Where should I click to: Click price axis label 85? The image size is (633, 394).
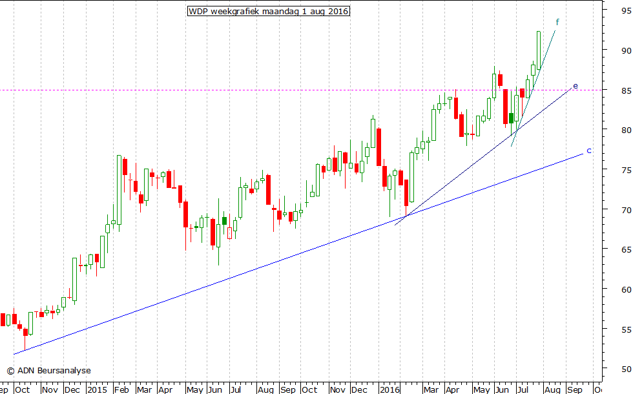626,91
